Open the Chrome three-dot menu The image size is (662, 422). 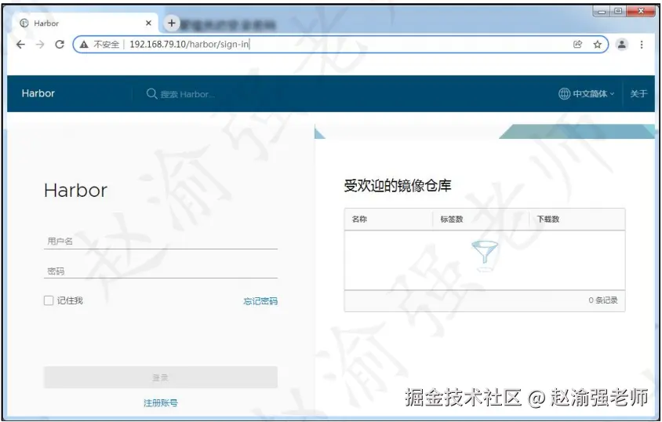pos(642,44)
